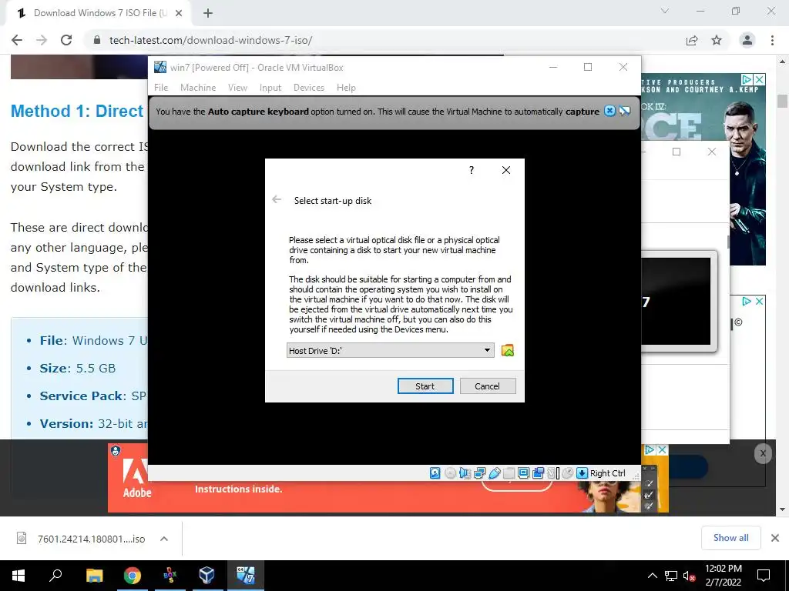Click the AdChoices icon on top-right sidebar ad

coord(747,79)
